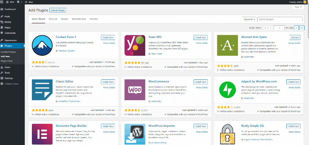
Task: Open the Plugin Editor submenu item
Action: pos(7,61)
